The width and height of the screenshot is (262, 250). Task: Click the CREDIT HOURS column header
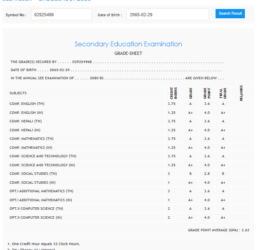(173, 93)
